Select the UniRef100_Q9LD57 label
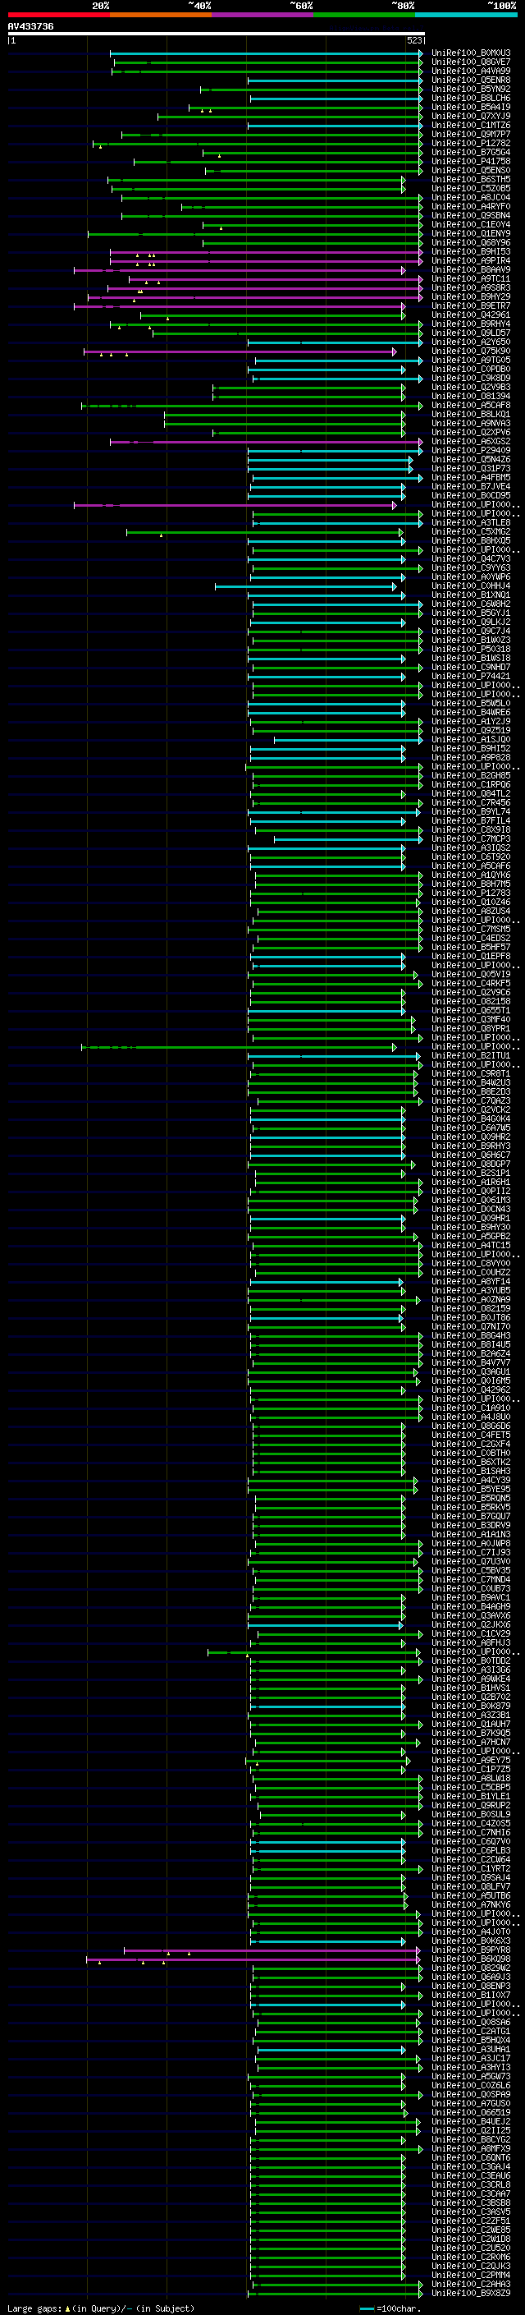 [470, 333]
